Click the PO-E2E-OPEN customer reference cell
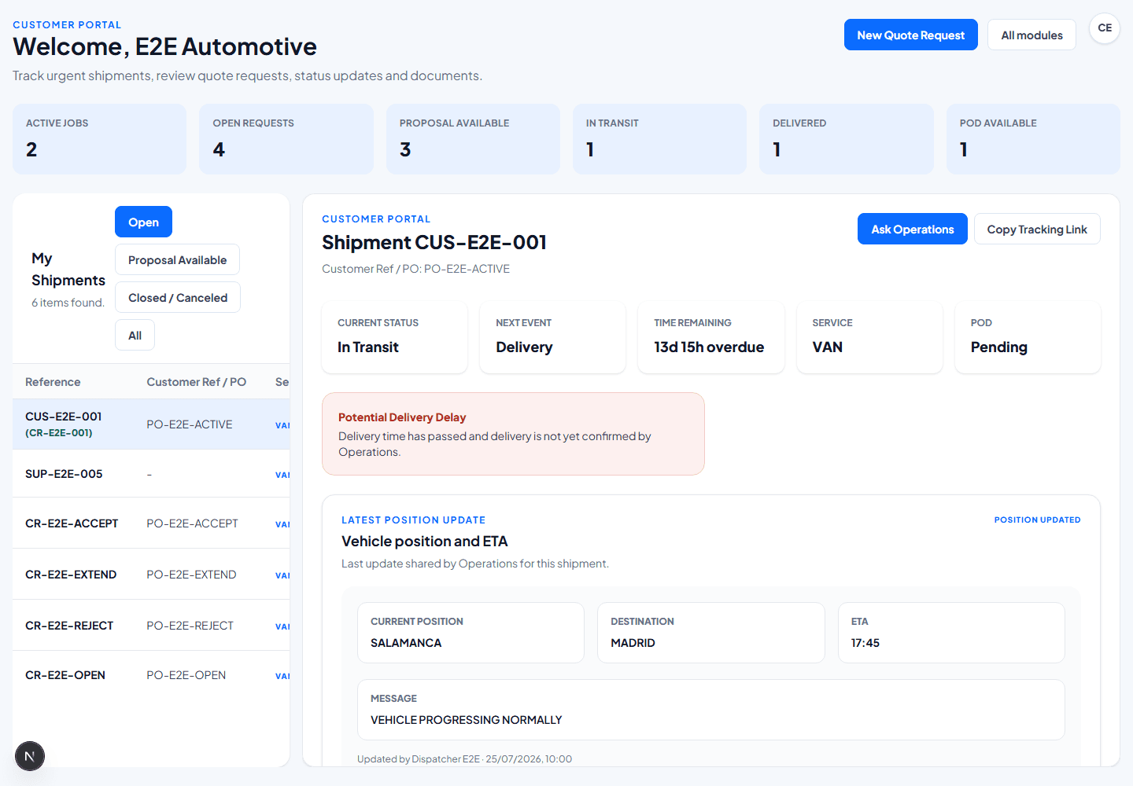1133x786 pixels. coord(186,675)
